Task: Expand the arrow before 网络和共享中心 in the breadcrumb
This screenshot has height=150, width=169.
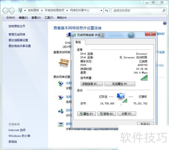Action: [x=67, y=10]
